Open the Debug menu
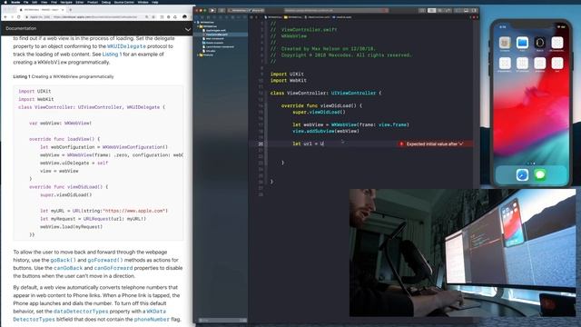This screenshot has height=327, width=581. [x=106, y=2]
